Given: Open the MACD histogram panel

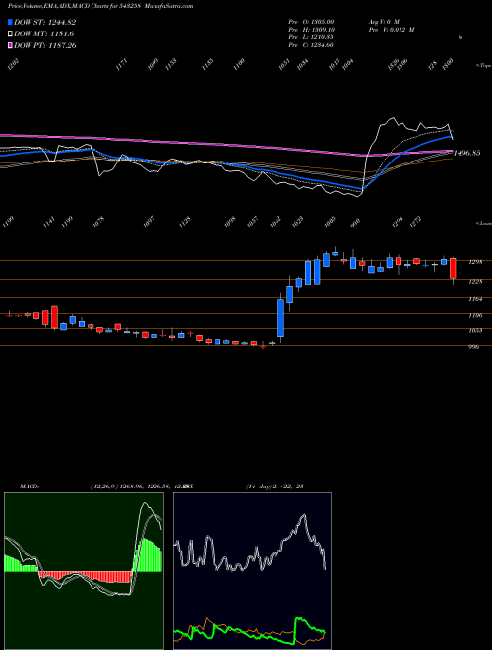Looking at the screenshot, I should tap(84, 571).
